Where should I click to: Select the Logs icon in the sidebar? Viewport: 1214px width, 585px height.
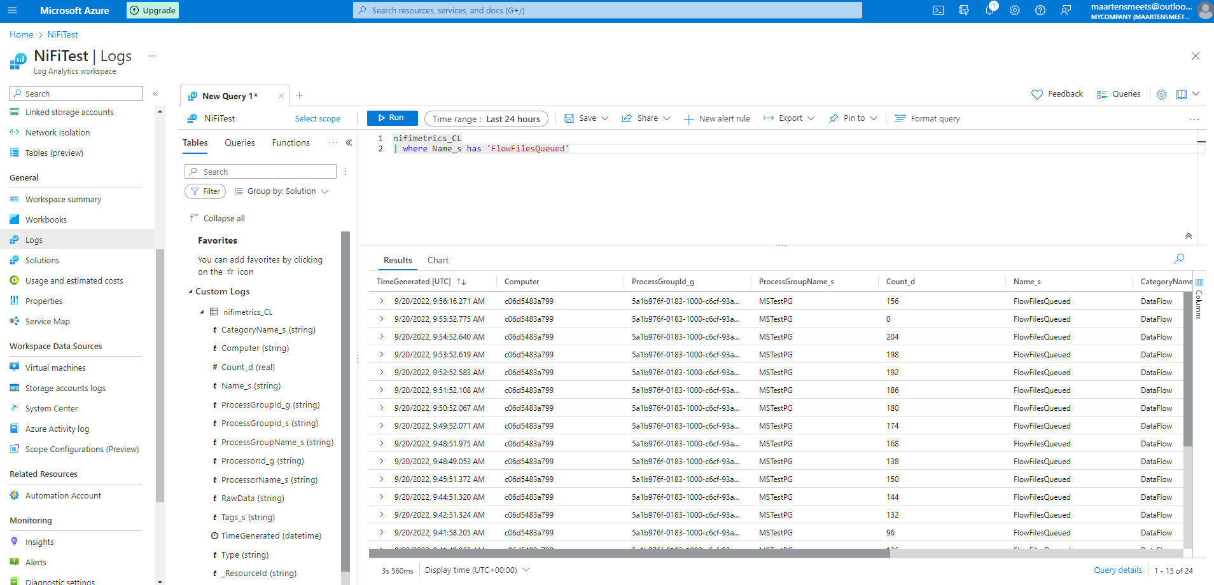pos(14,240)
